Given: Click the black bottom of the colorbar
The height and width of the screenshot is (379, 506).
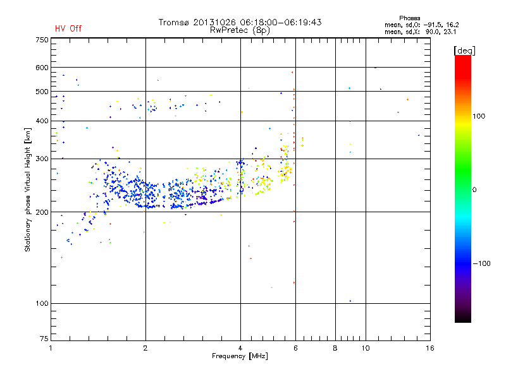Looking at the screenshot, I should tap(463, 318).
